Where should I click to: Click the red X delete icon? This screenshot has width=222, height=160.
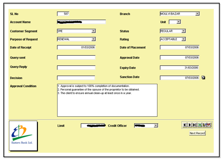[209, 125]
